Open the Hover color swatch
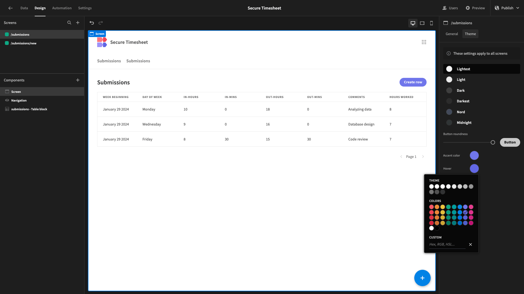This screenshot has height=294, width=524. point(474,169)
